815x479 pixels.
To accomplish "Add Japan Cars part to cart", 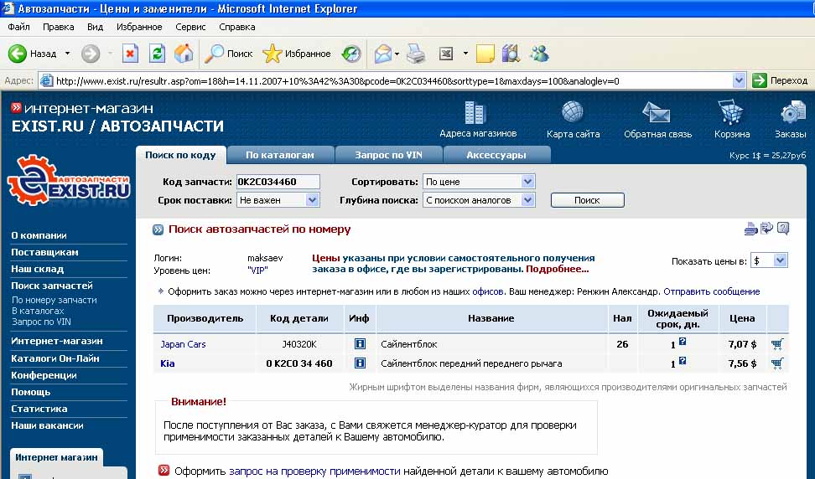I will [x=776, y=343].
